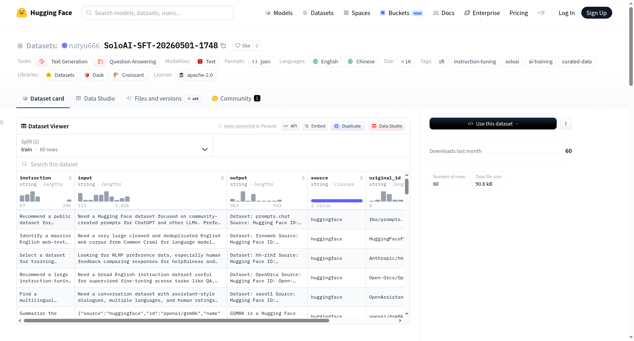Click the input lengths histogram
Image resolution: width=634 pixels, height=341 pixels.
[x=104, y=196]
